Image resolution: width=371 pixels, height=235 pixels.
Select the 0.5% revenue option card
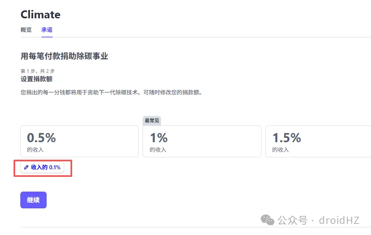(79, 141)
